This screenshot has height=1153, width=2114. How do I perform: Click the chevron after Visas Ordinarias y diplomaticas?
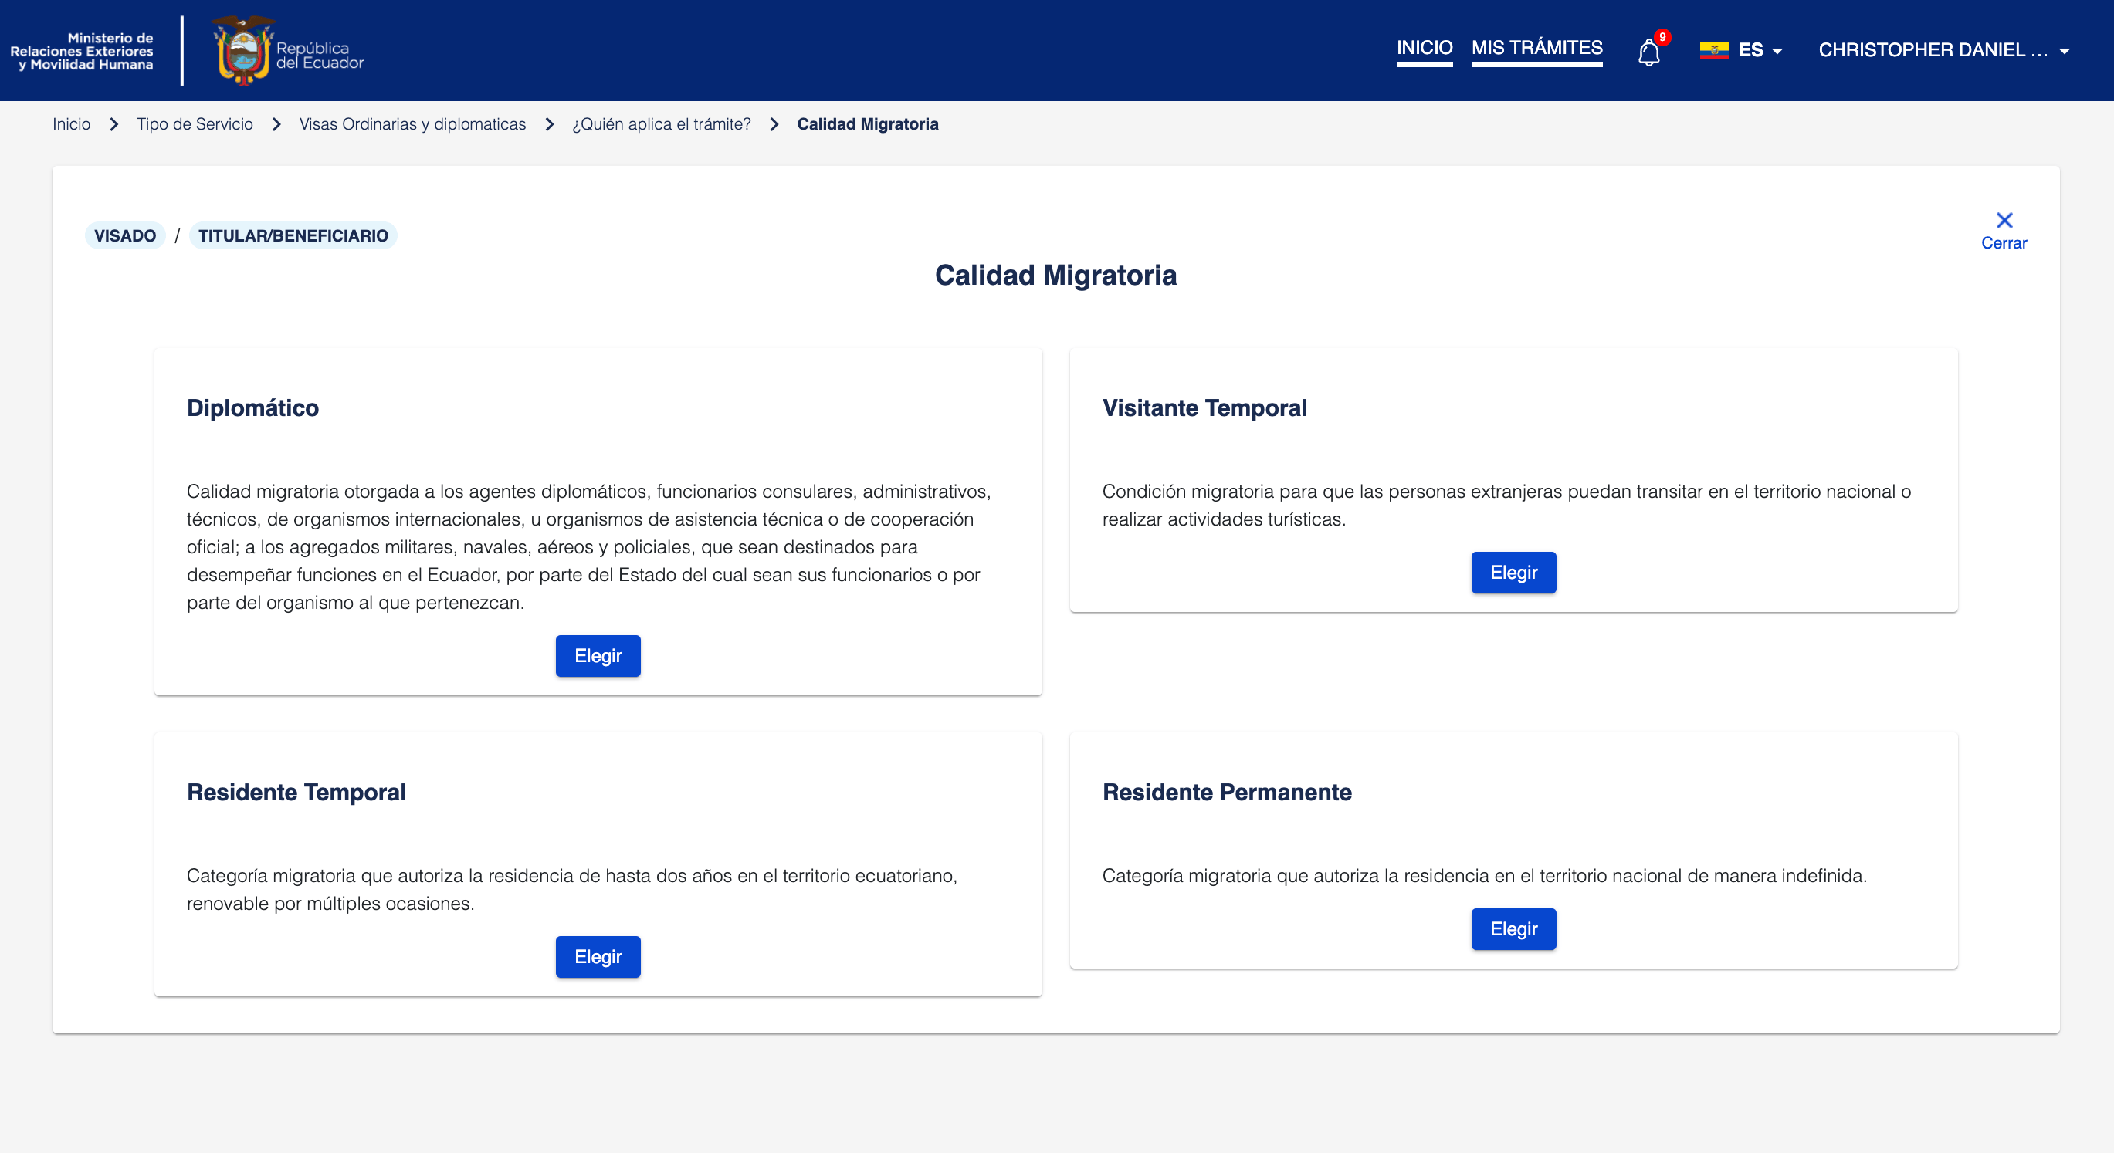tap(550, 125)
